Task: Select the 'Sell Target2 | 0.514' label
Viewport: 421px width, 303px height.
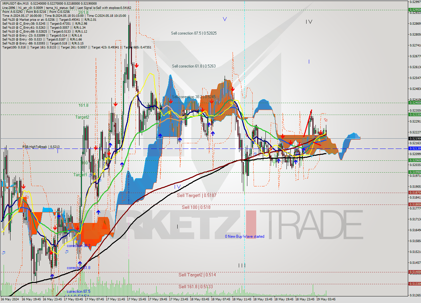Action: [x=197, y=275]
